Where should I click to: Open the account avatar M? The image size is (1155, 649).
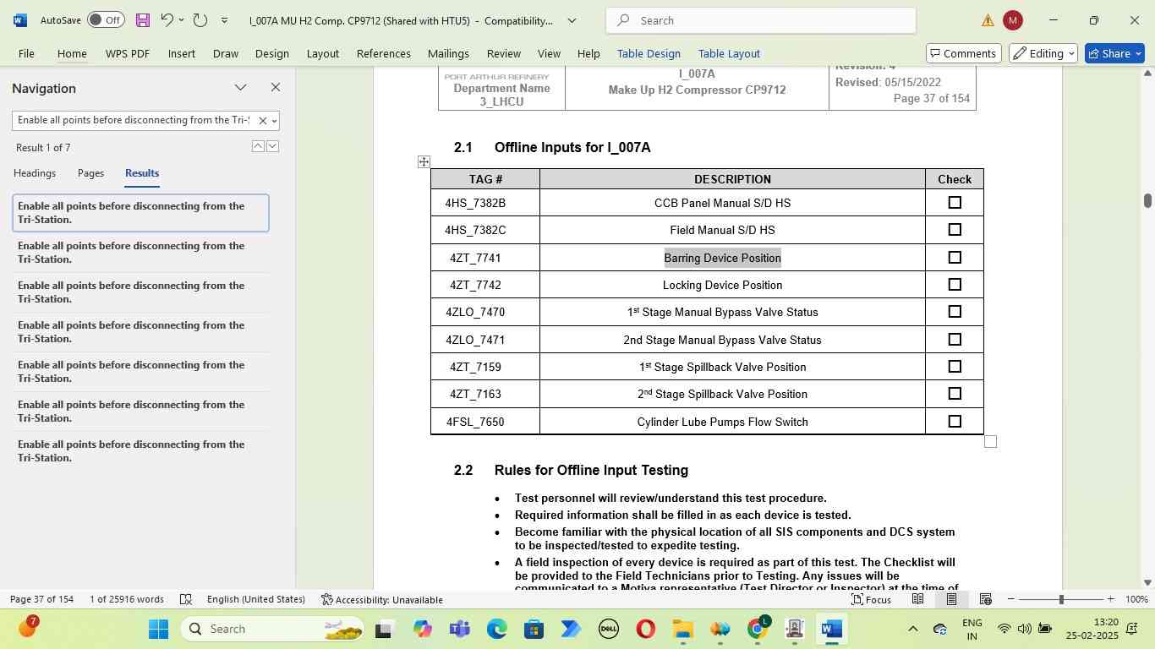tap(1012, 20)
